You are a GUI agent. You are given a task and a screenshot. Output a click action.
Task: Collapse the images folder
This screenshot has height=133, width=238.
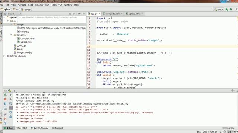pos(11,24)
